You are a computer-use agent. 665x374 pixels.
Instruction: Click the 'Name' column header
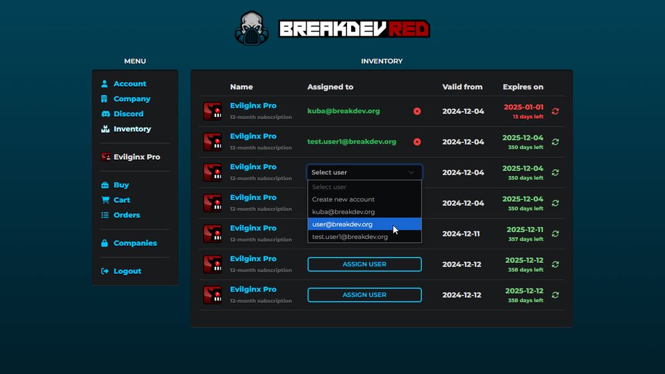241,87
